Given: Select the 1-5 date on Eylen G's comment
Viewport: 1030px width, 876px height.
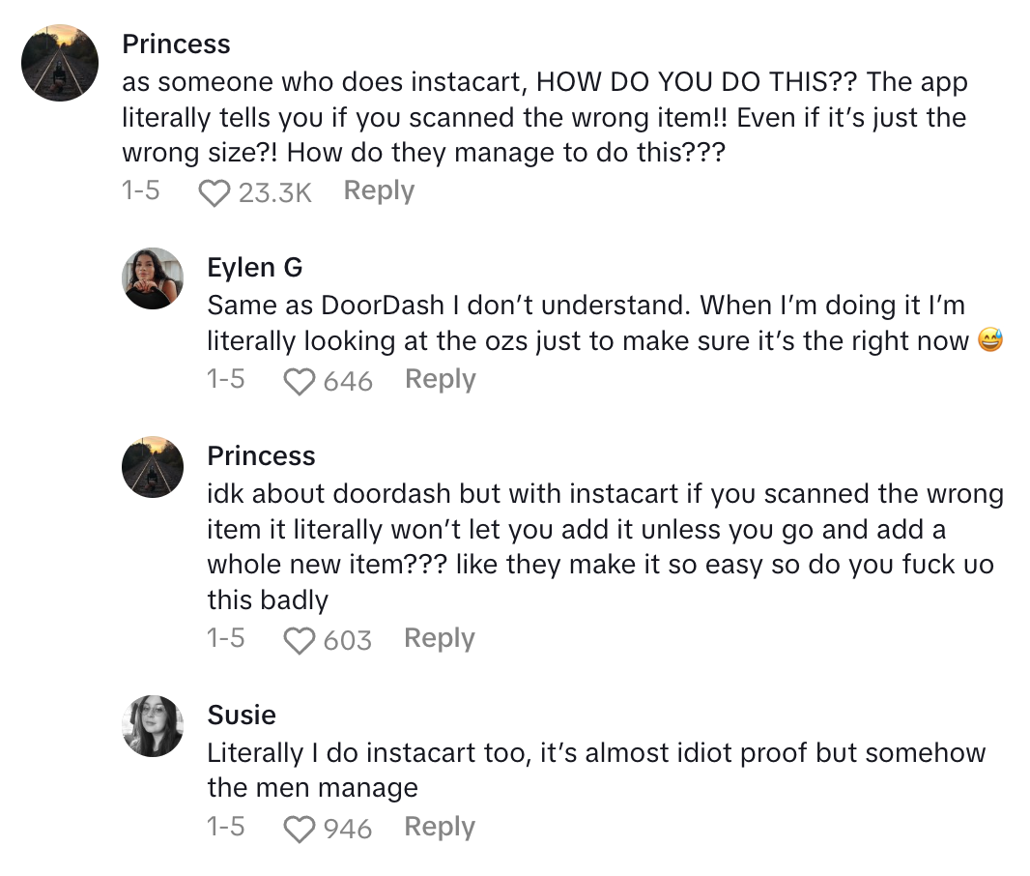Looking at the screenshot, I should coord(225,380).
